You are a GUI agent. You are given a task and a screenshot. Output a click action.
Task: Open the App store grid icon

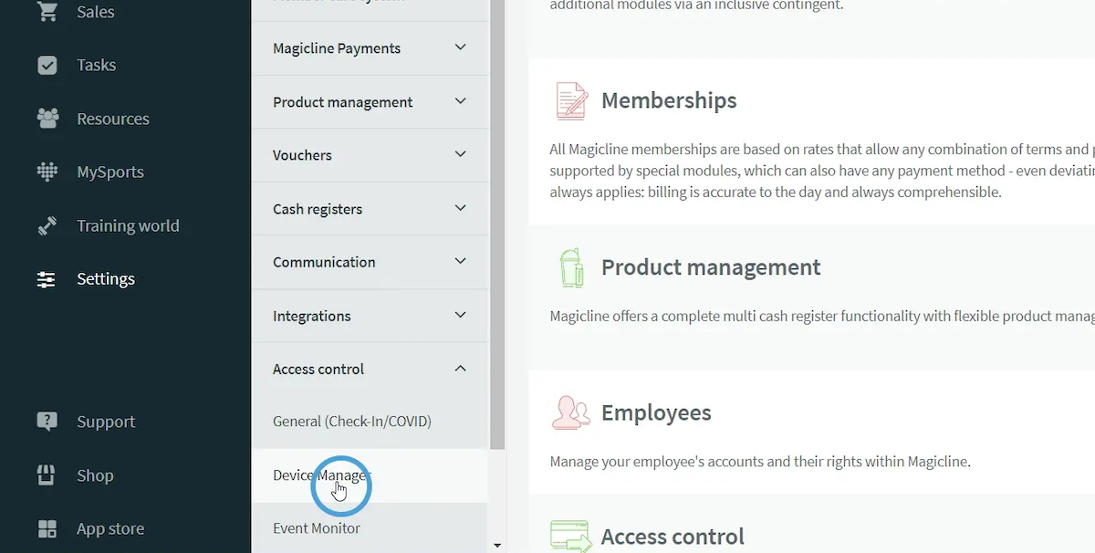pyautogui.click(x=47, y=529)
